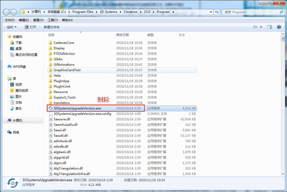Expand the arrow after Program Files breadcrumb
This screenshot has width=287, height=192.
97,12
